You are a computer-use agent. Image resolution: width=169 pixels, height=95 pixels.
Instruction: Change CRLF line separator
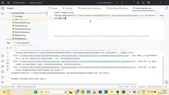[127, 87]
